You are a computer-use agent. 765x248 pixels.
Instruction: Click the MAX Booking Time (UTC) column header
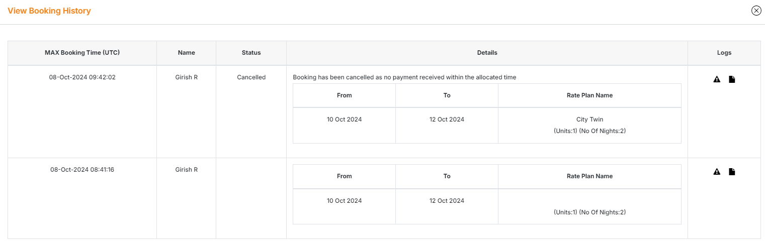pyautogui.click(x=82, y=53)
